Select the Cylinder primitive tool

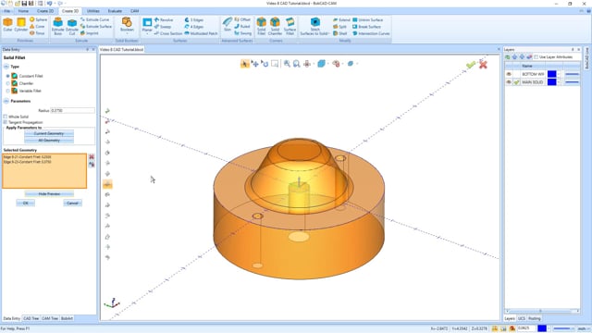(21, 25)
